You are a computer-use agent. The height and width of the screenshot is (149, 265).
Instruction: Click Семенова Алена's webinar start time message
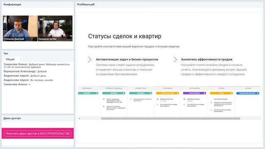tap(37, 65)
